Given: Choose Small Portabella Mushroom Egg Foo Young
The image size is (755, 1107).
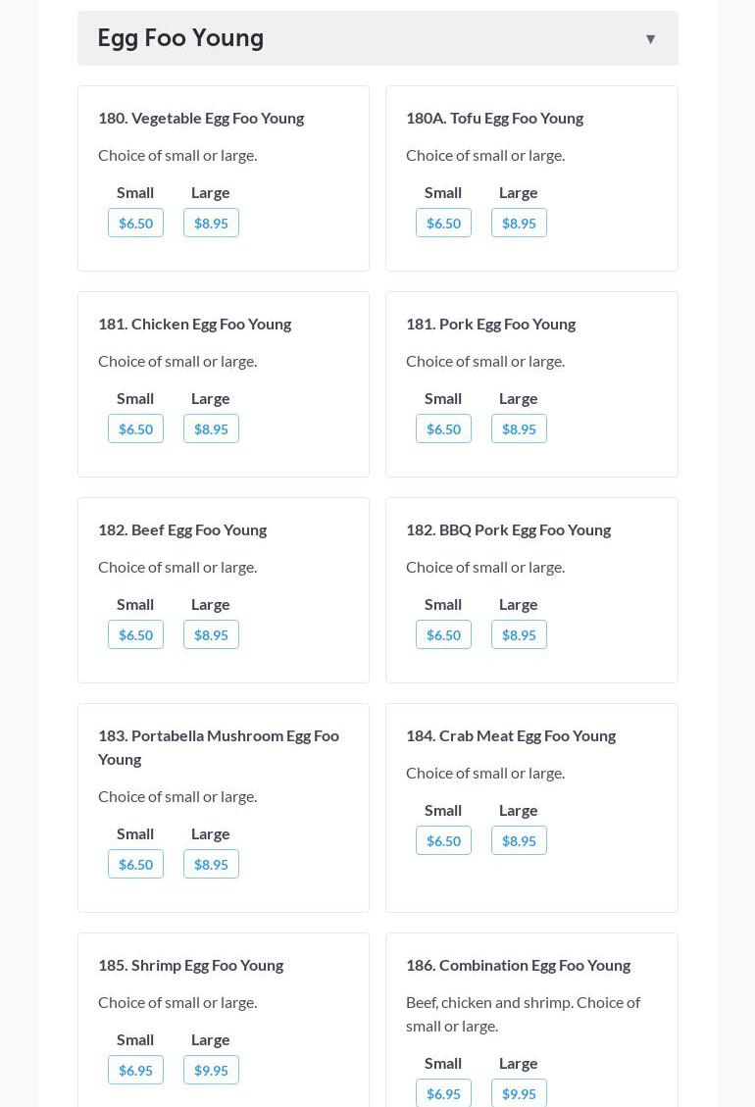Looking at the screenshot, I should 135,864.
